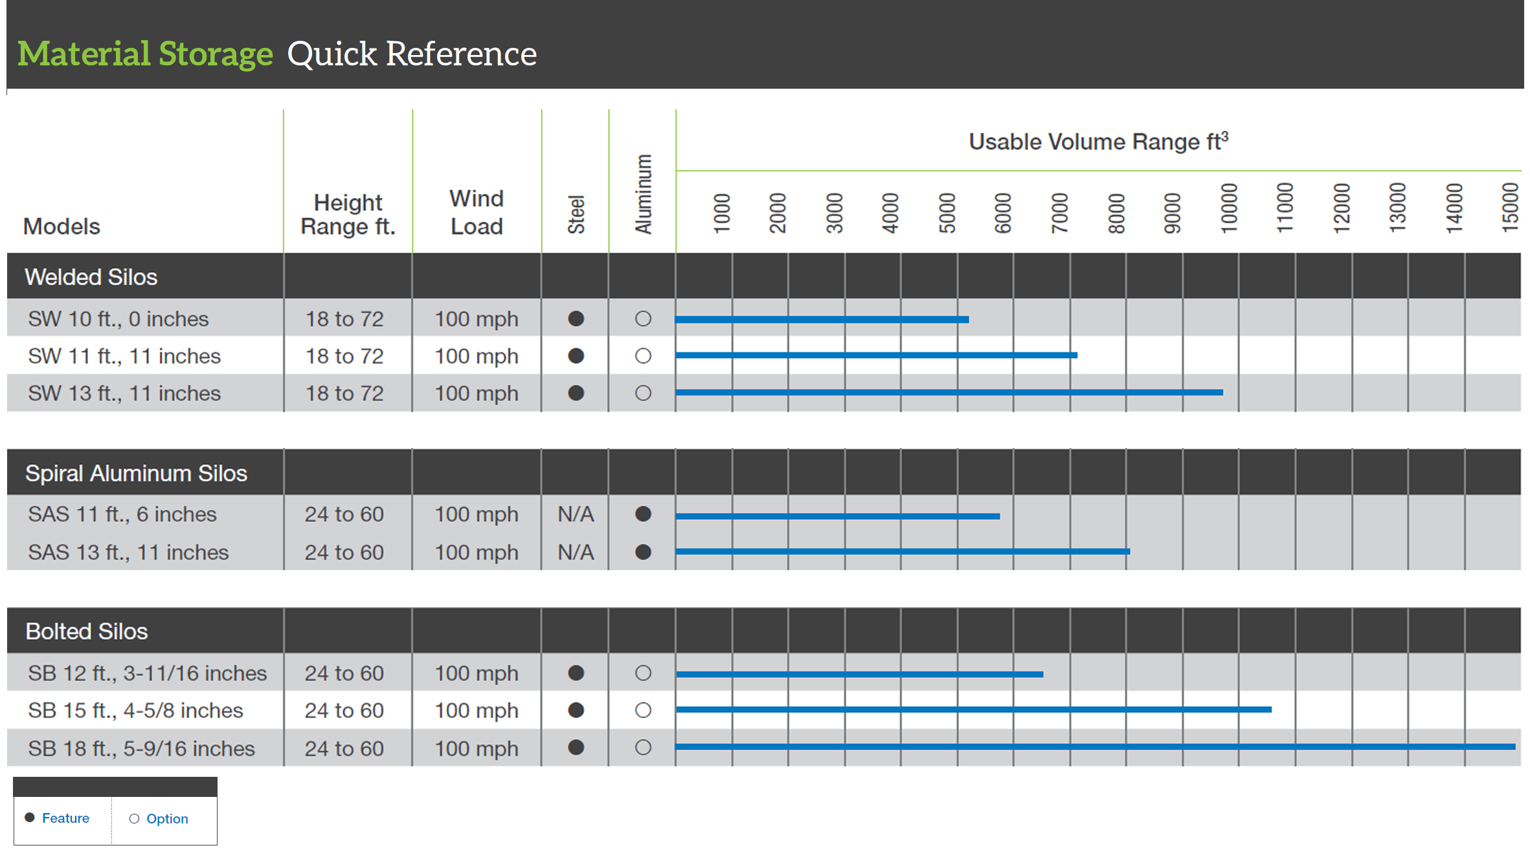Click the filled Steel dot for SW 11 ft., 11 inches
Screen dimensions: 1530x850
[576, 355]
